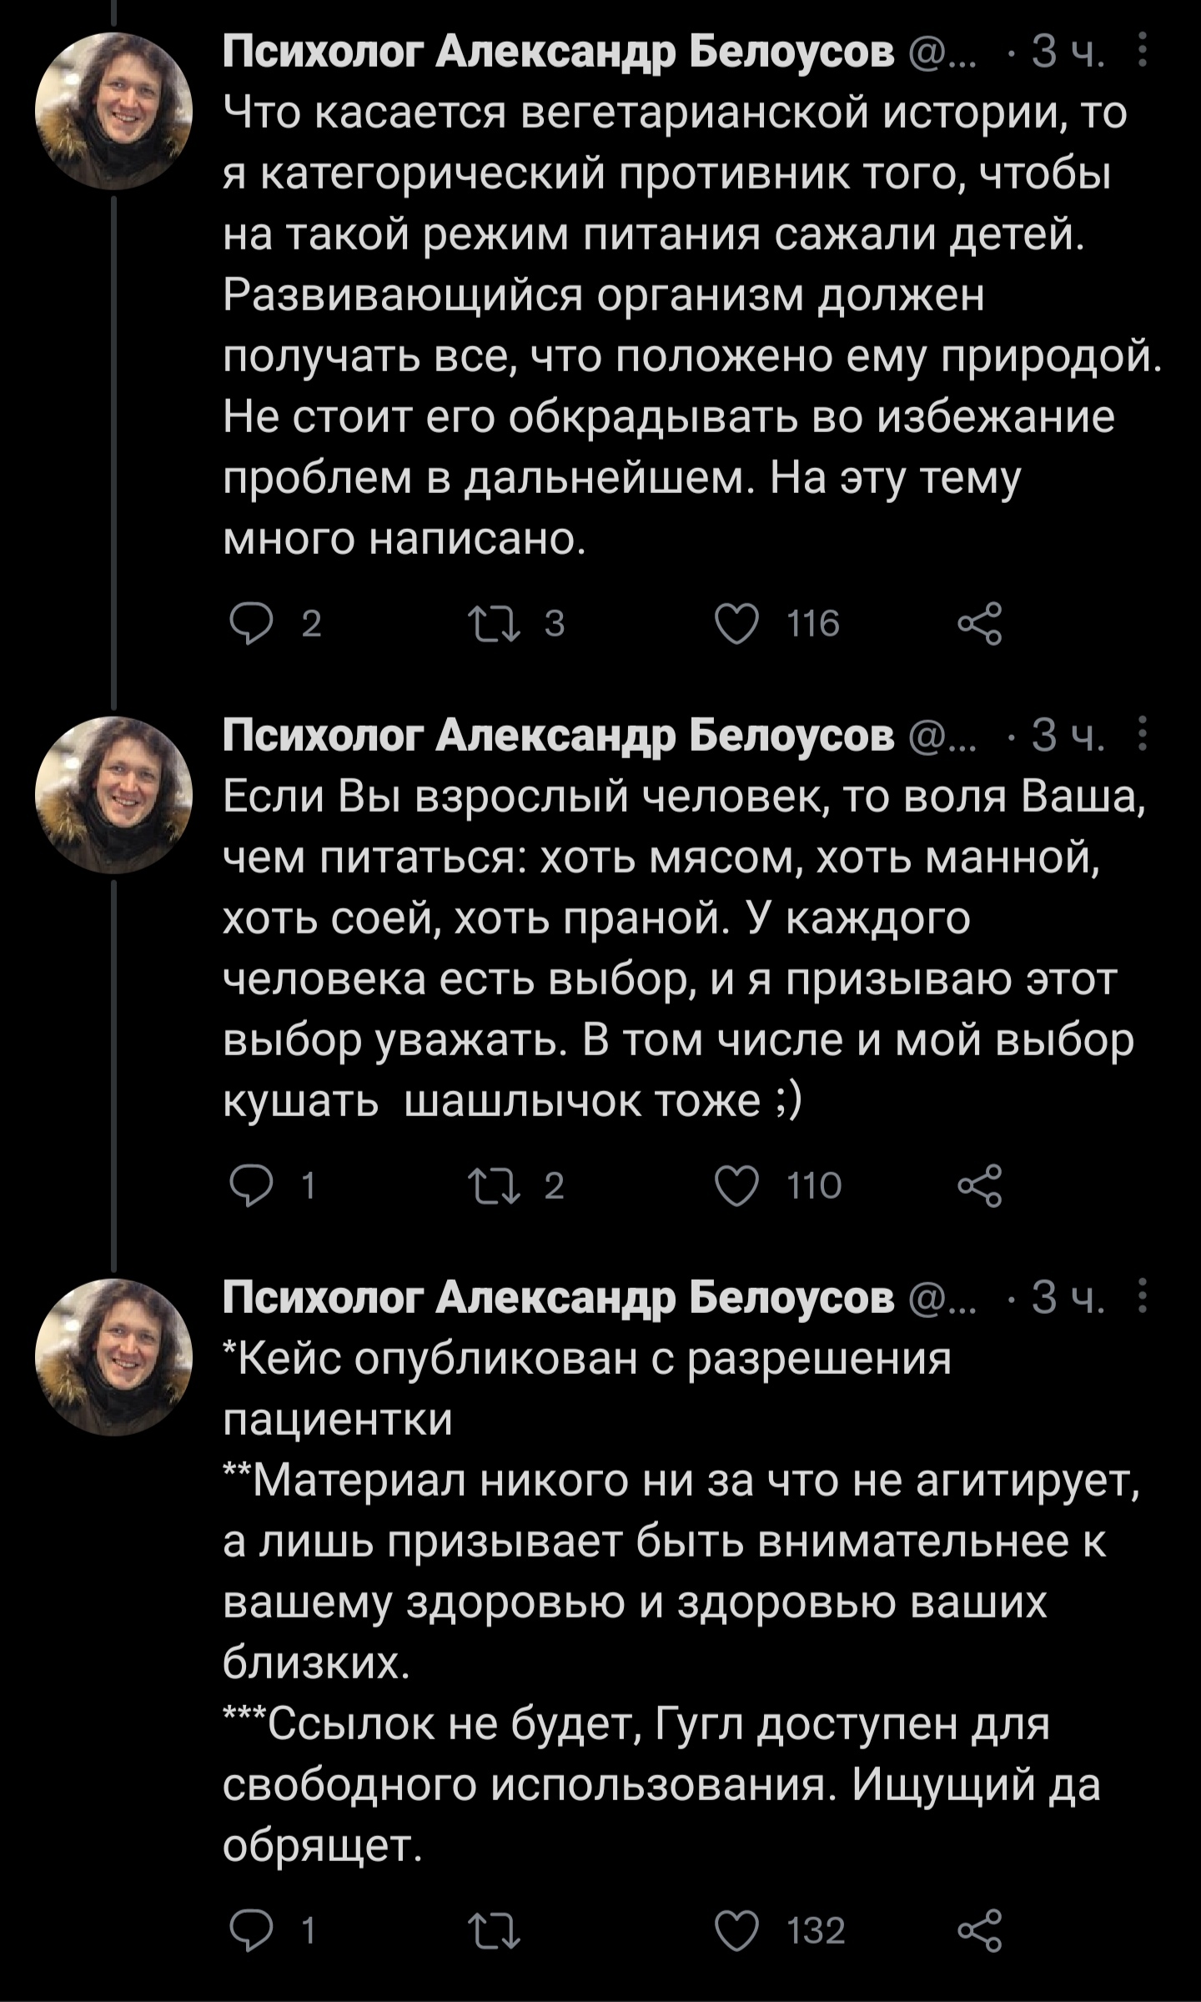
Task: Share the tweet about children's diet
Action: point(979,624)
